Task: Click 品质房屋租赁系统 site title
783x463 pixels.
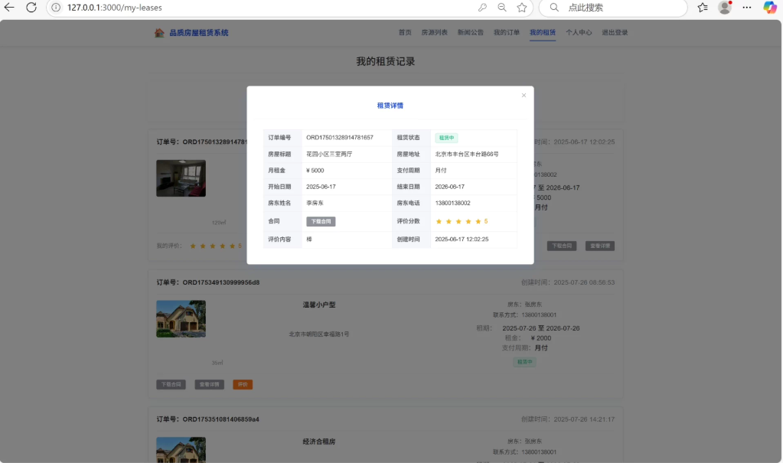Action: (199, 32)
